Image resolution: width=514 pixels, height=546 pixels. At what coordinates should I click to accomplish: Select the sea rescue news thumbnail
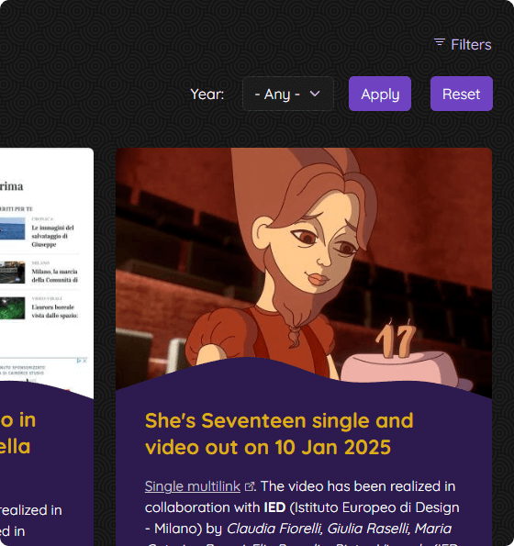coord(13,228)
